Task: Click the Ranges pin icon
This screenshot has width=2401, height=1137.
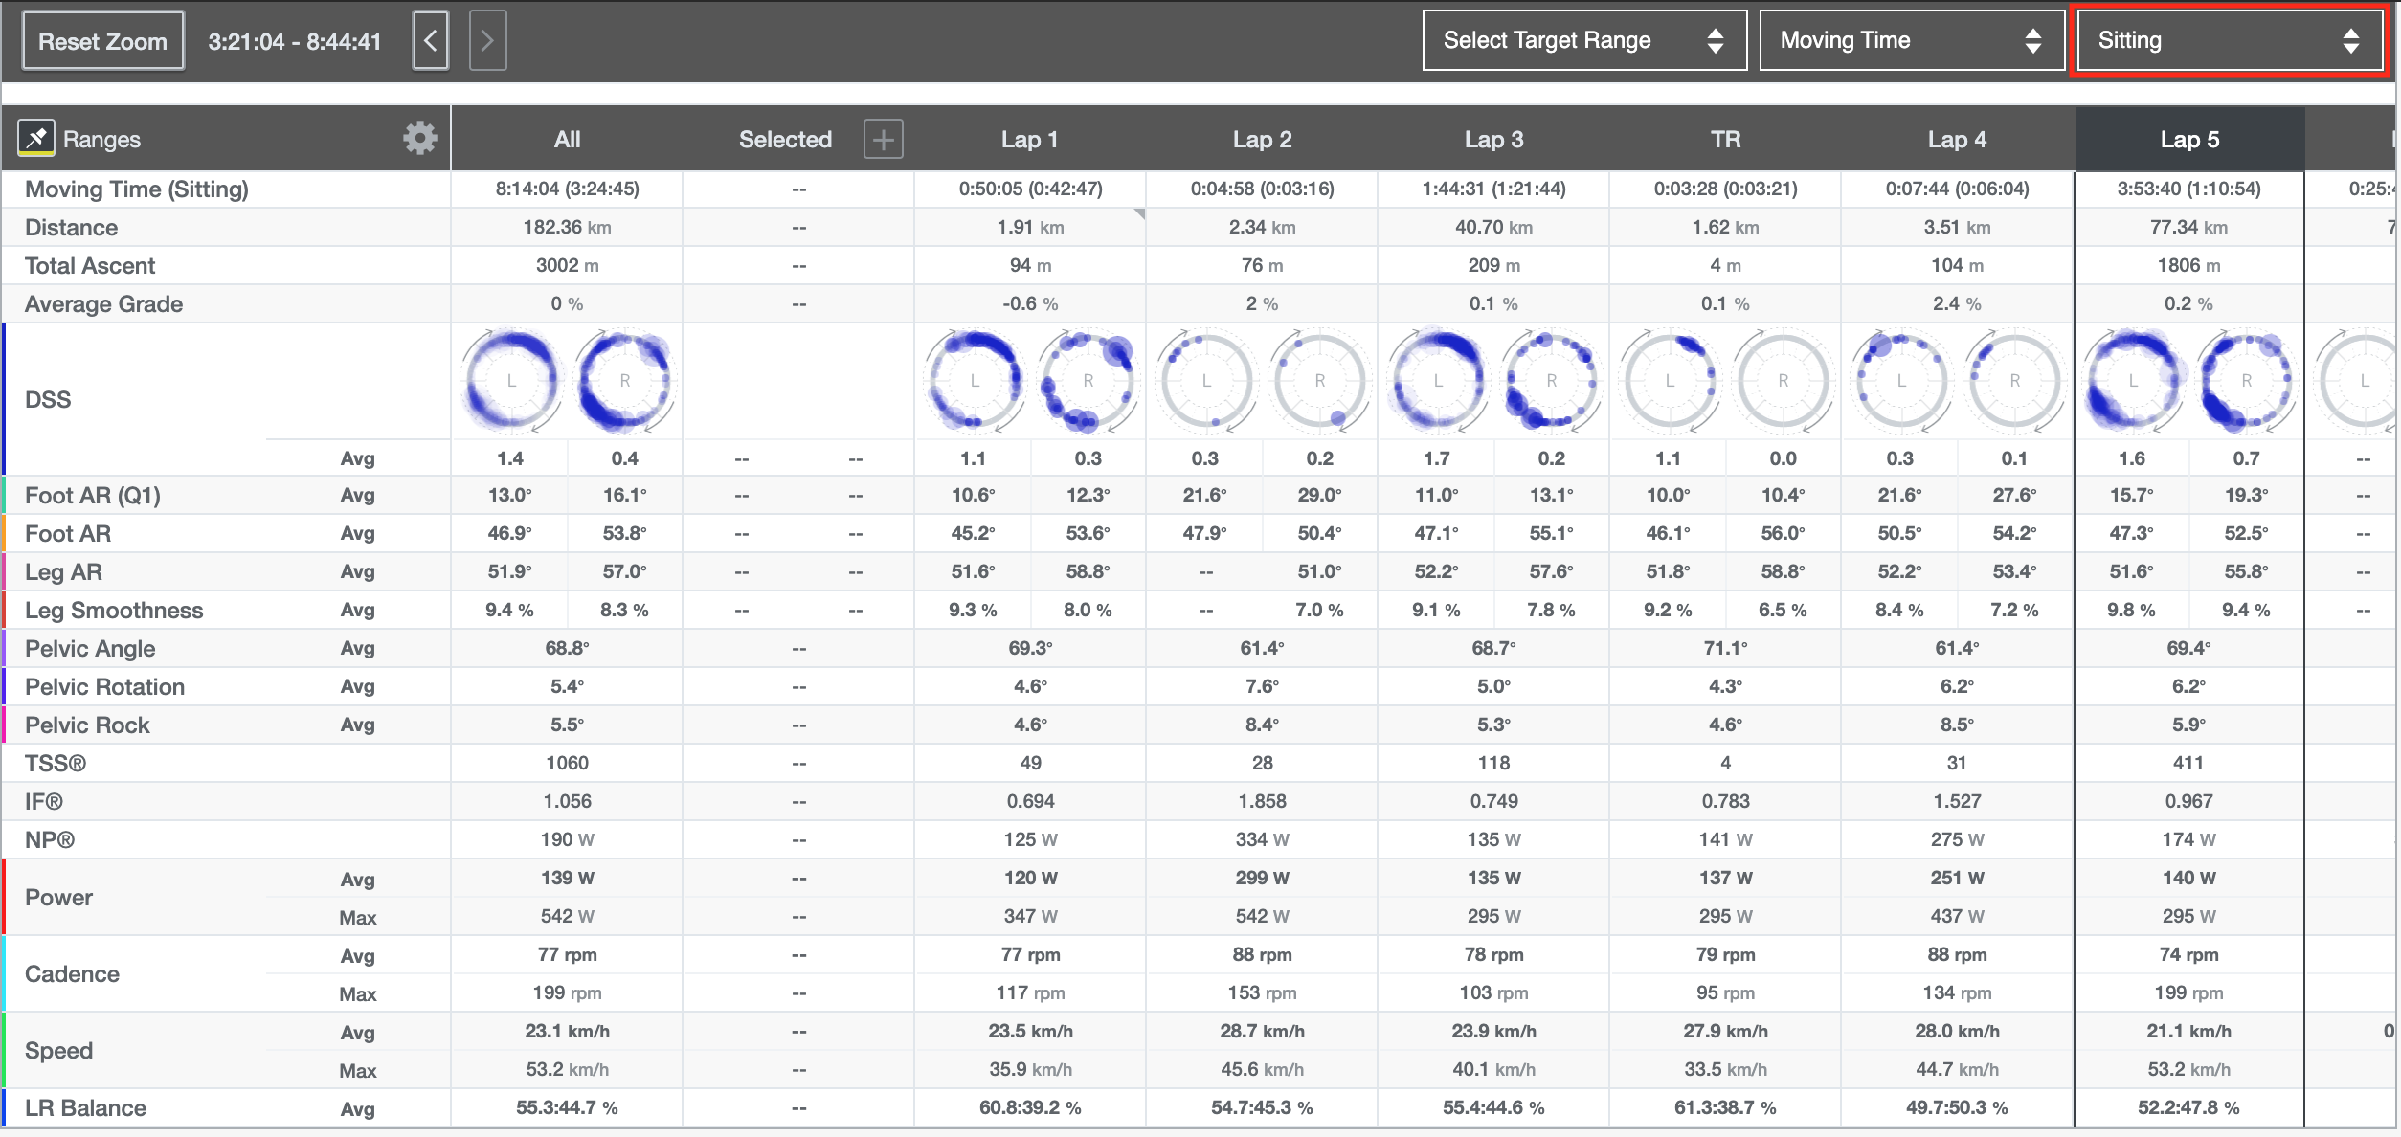Action: click(35, 139)
